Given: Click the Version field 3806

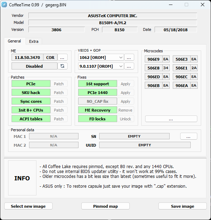Looking at the screenshot, I should 56,29.
